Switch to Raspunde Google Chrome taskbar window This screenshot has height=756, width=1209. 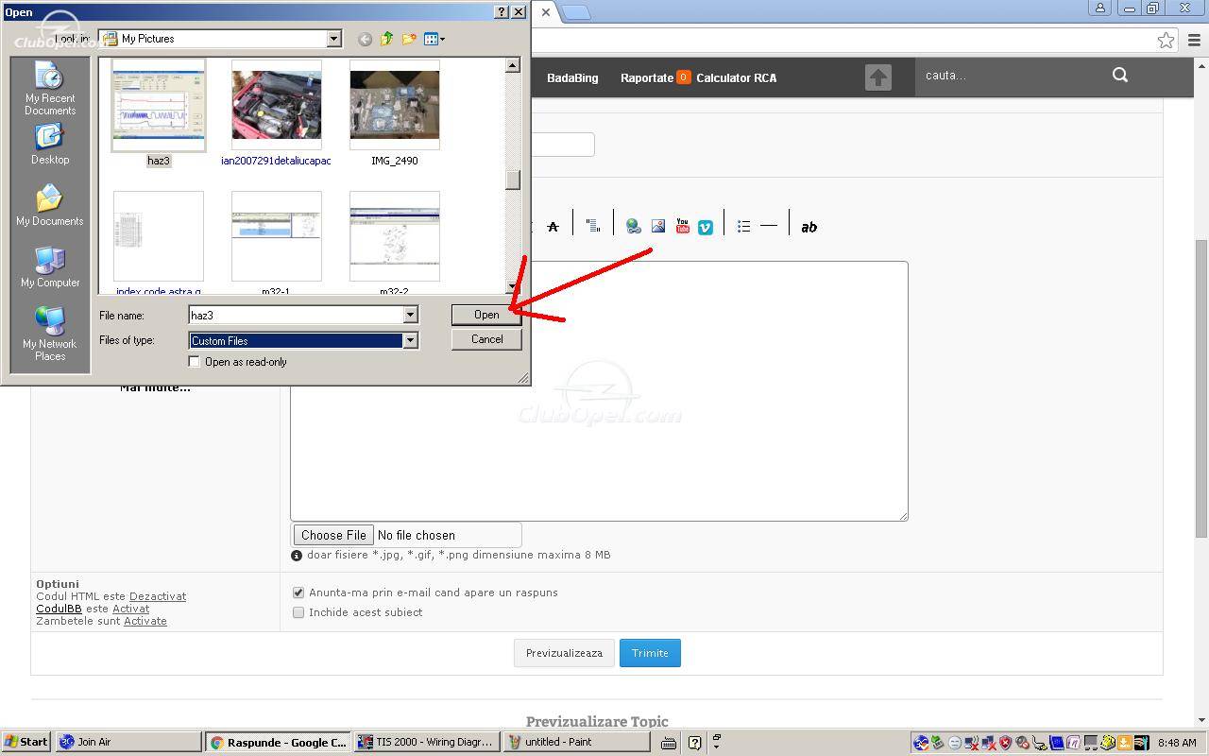278,742
